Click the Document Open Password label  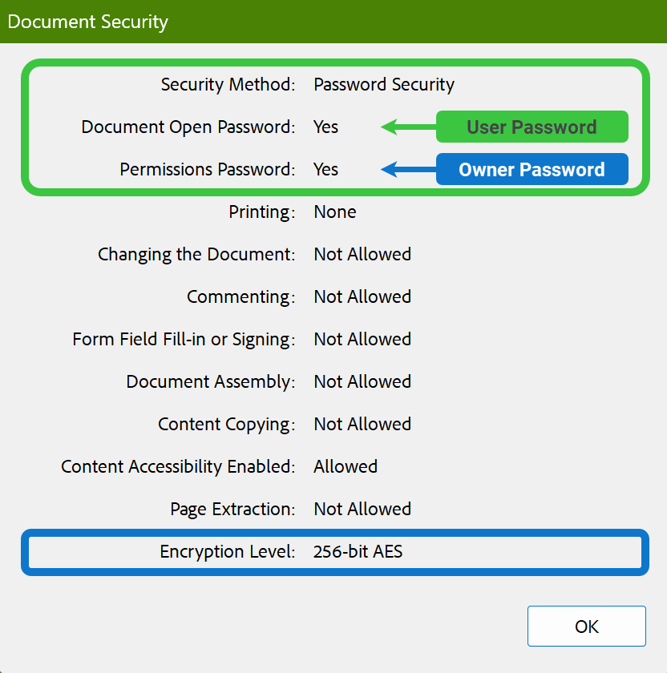[x=188, y=127]
